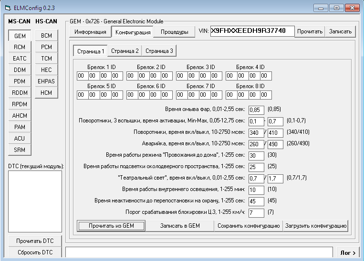Screen dimensions: 364x261
Task: Open the Процедуры tab
Action: point(174,32)
